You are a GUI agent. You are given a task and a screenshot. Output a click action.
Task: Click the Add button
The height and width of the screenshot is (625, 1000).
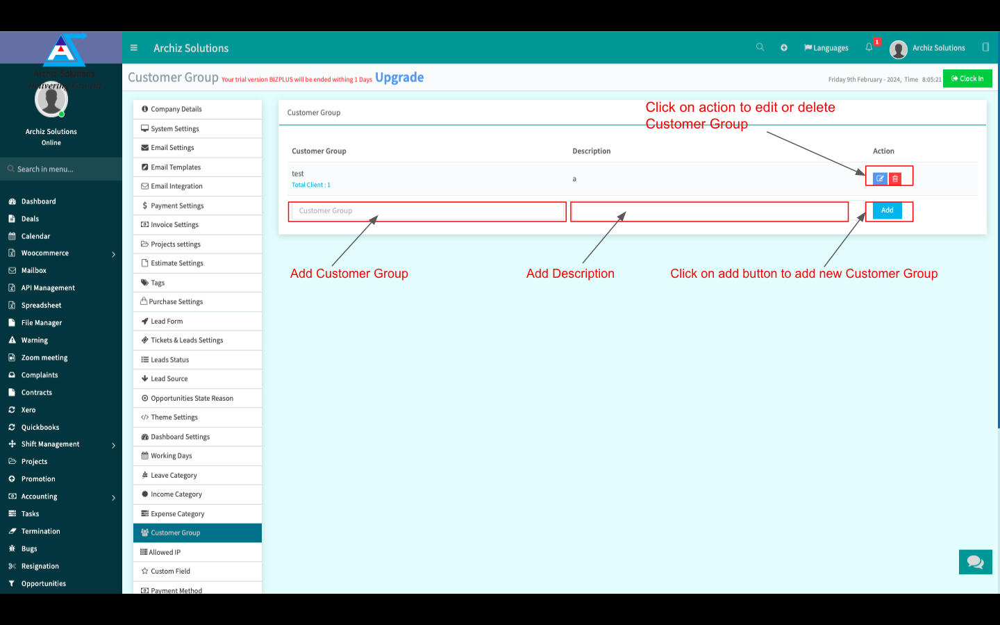click(887, 210)
